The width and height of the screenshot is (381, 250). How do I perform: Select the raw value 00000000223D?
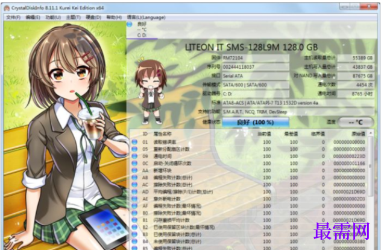click(x=349, y=156)
